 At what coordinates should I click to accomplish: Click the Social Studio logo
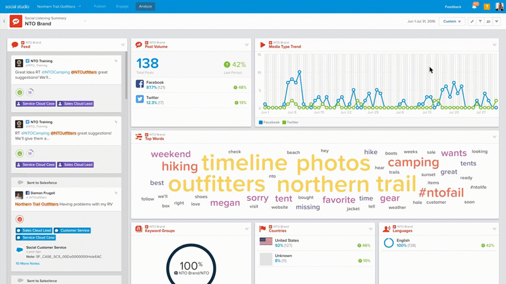(x=17, y=6)
